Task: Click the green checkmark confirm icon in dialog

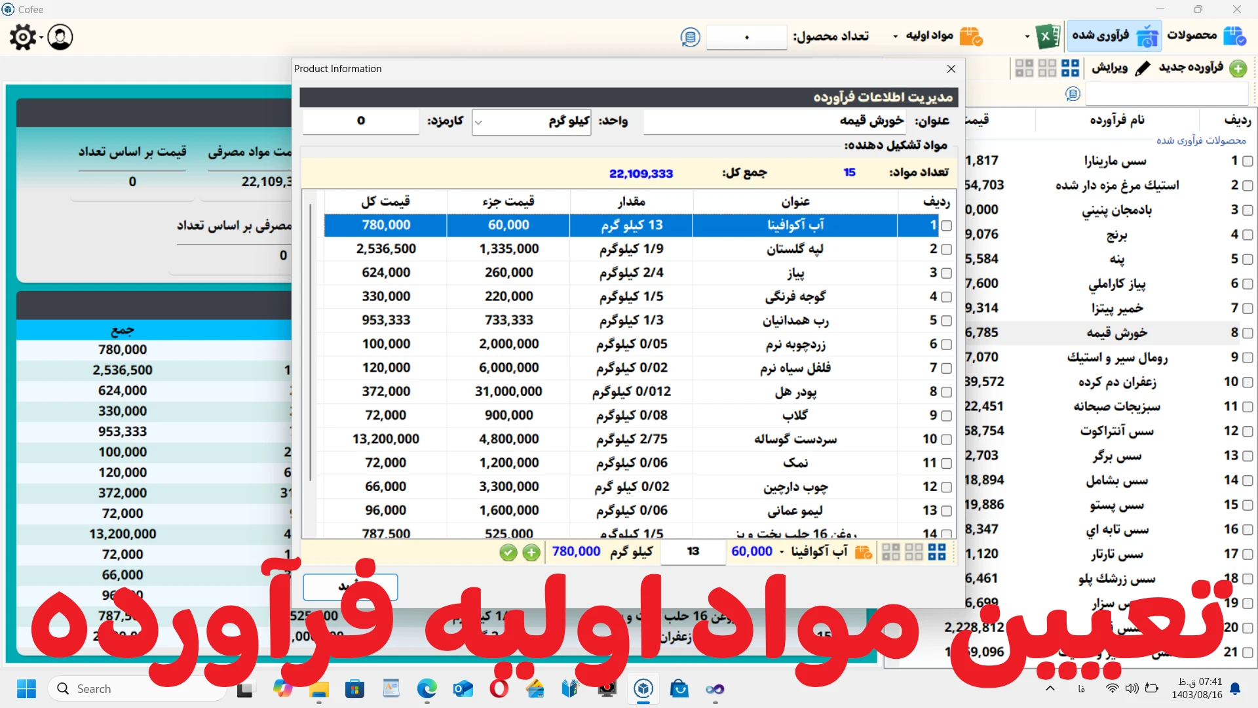Action: pyautogui.click(x=508, y=553)
